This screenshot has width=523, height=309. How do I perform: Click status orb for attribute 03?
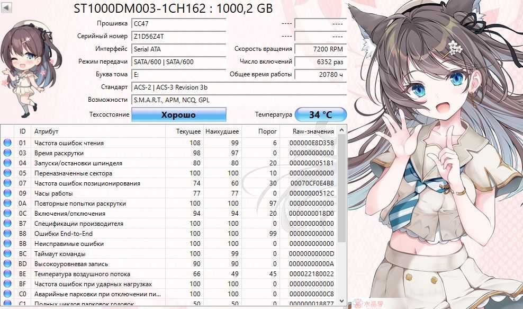tap(7, 153)
